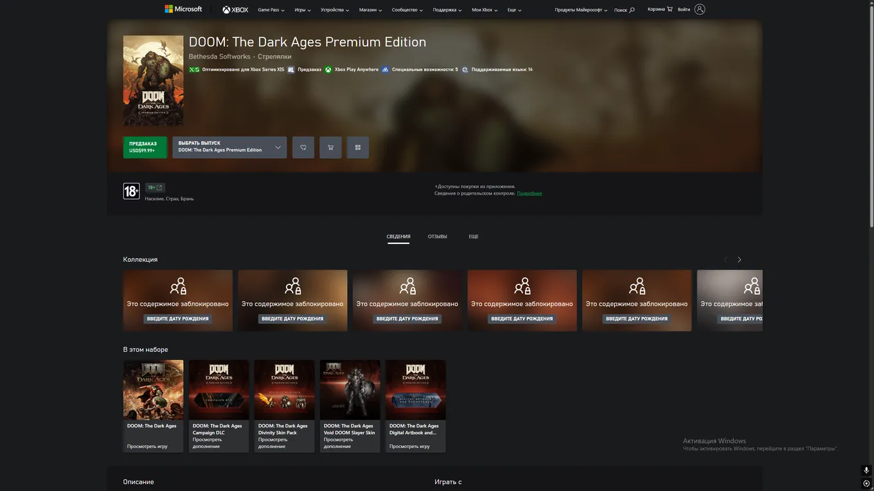Open the Void DOOM Slayer Skin card
Screen dimensions: 874x491
[350, 406]
